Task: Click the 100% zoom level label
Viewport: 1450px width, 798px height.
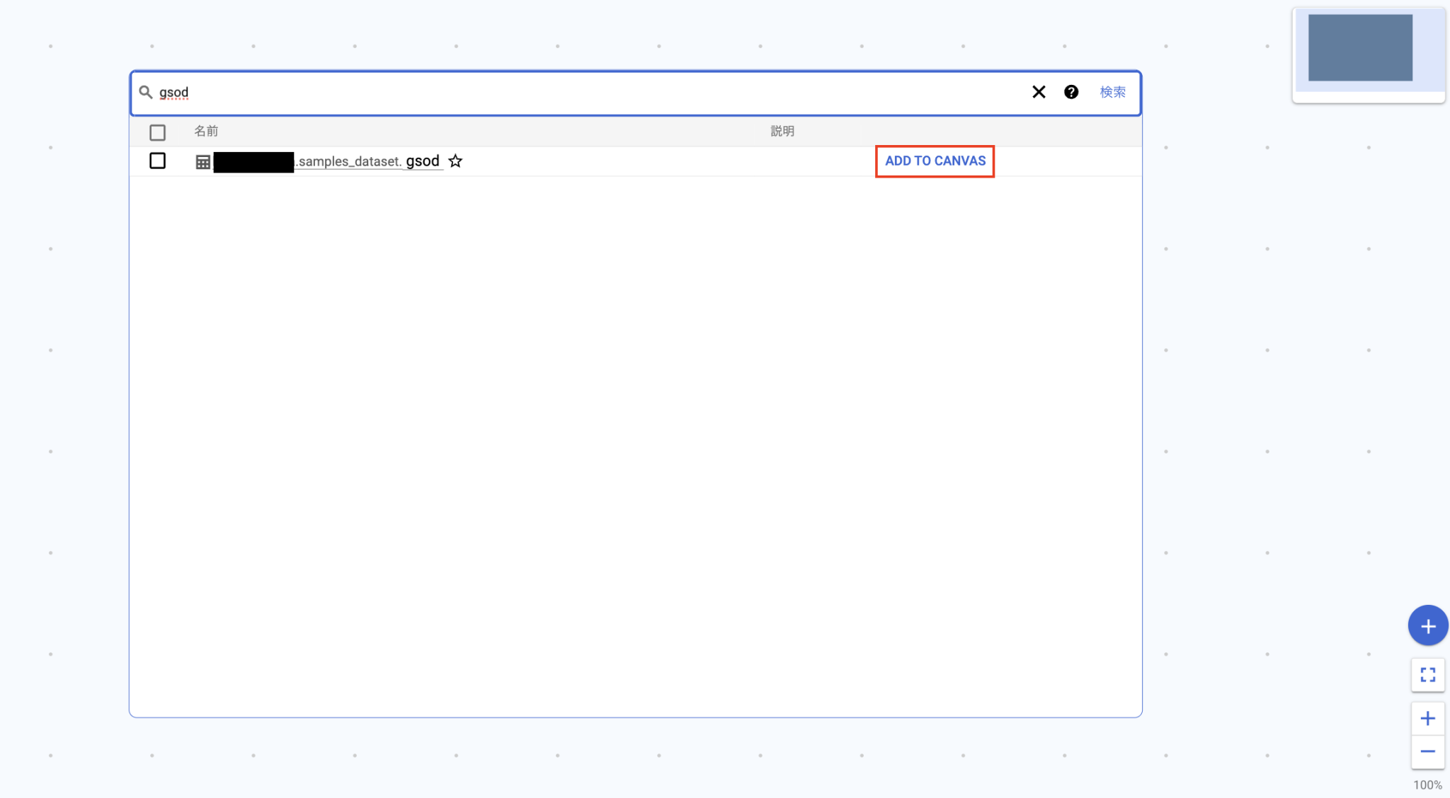Action: pos(1428,785)
